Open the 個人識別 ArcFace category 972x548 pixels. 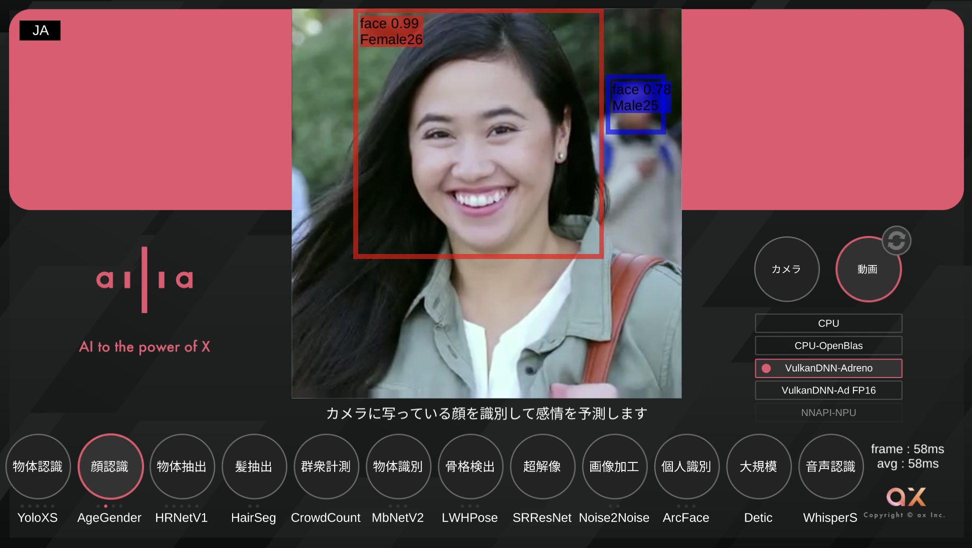pos(686,466)
